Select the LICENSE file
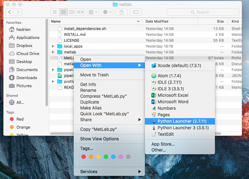The width and height of the screenshot is (249, 179). click(x=145, y=40)
